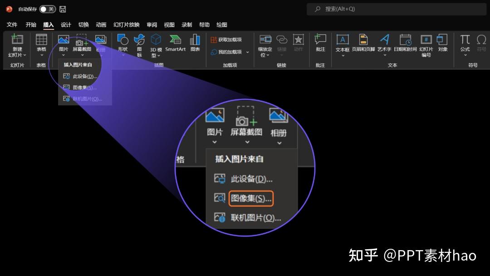Expand the arrow under 公式

click(x=465, y=55)
